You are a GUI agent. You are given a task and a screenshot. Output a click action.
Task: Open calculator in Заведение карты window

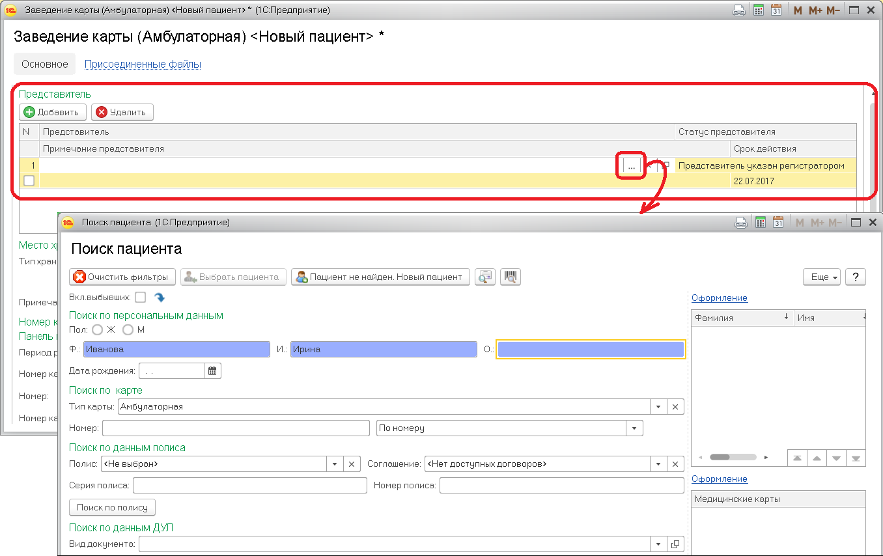759,10
